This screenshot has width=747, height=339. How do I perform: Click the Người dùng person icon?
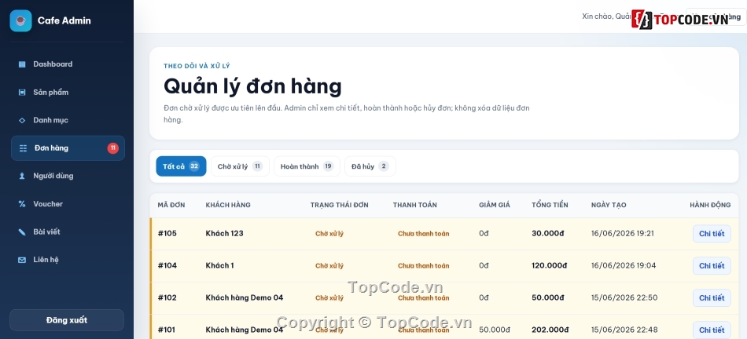click(x=22, y=176)
